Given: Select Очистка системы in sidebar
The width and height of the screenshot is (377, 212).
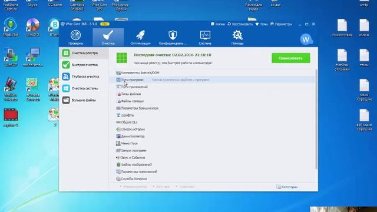Looking at the screenshot, I should (x=84, y=88).
